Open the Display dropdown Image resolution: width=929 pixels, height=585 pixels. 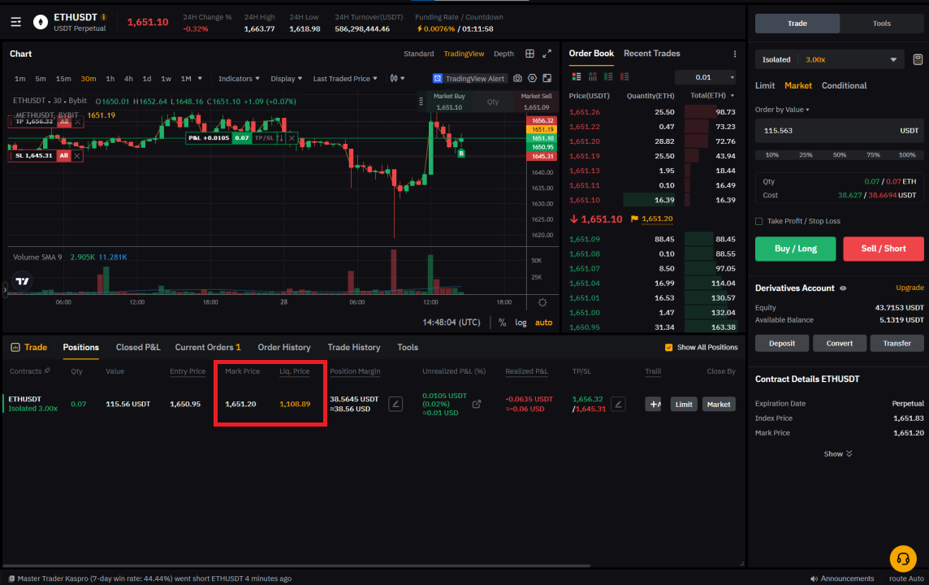286,78
